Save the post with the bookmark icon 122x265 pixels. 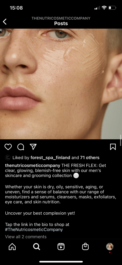113,147
